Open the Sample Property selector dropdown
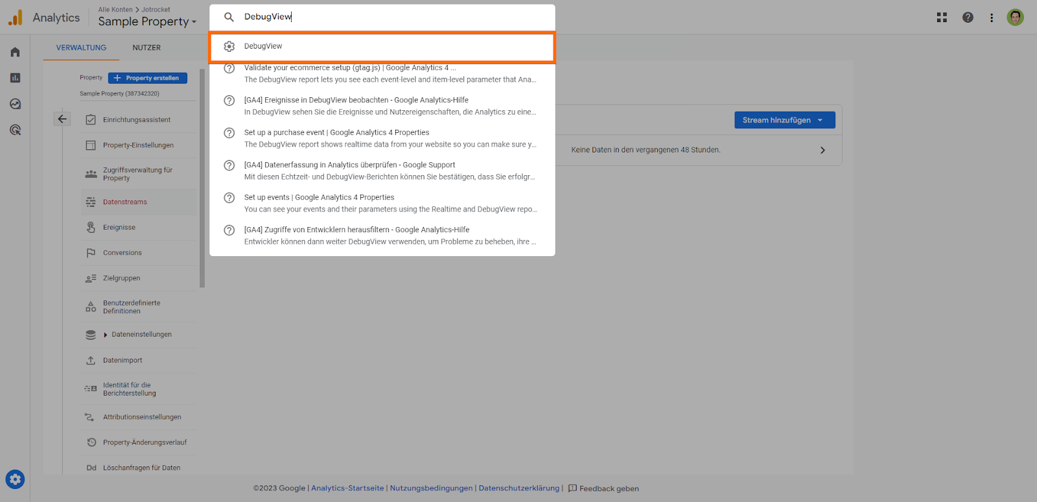 [147, 21]
